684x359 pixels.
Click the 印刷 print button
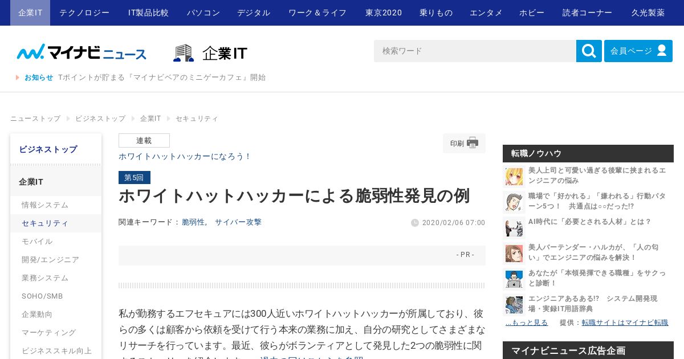click(x=464, y=143)
